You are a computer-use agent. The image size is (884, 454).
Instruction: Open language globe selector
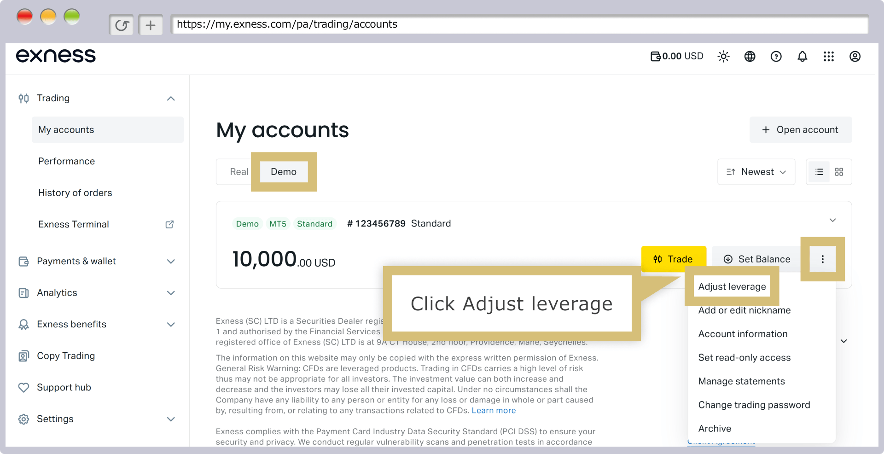click(x=750, y=56)
